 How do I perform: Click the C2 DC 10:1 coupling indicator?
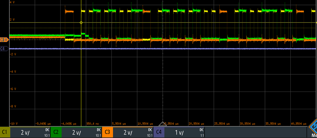tap(98, 133)
